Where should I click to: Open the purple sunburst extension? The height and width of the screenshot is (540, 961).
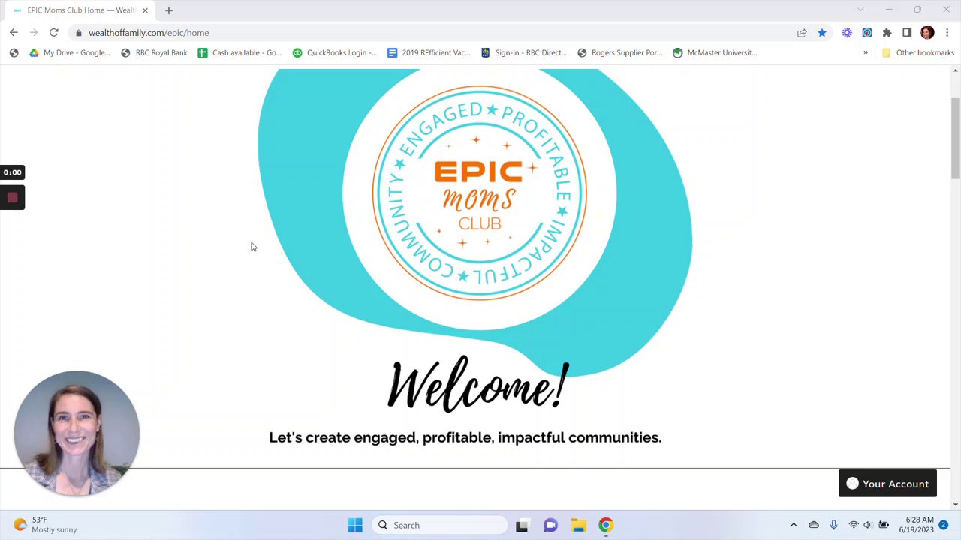click(x=847, y=33)
